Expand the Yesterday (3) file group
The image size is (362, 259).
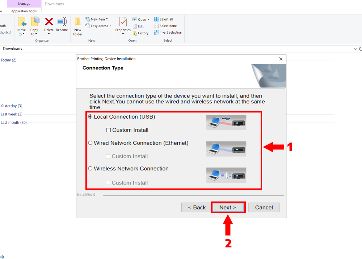coord(11,106)
